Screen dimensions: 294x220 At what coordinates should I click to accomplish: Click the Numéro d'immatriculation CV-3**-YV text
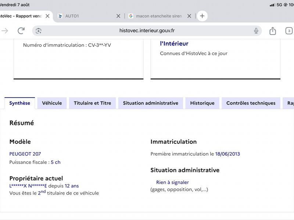[x=67, y=45]
